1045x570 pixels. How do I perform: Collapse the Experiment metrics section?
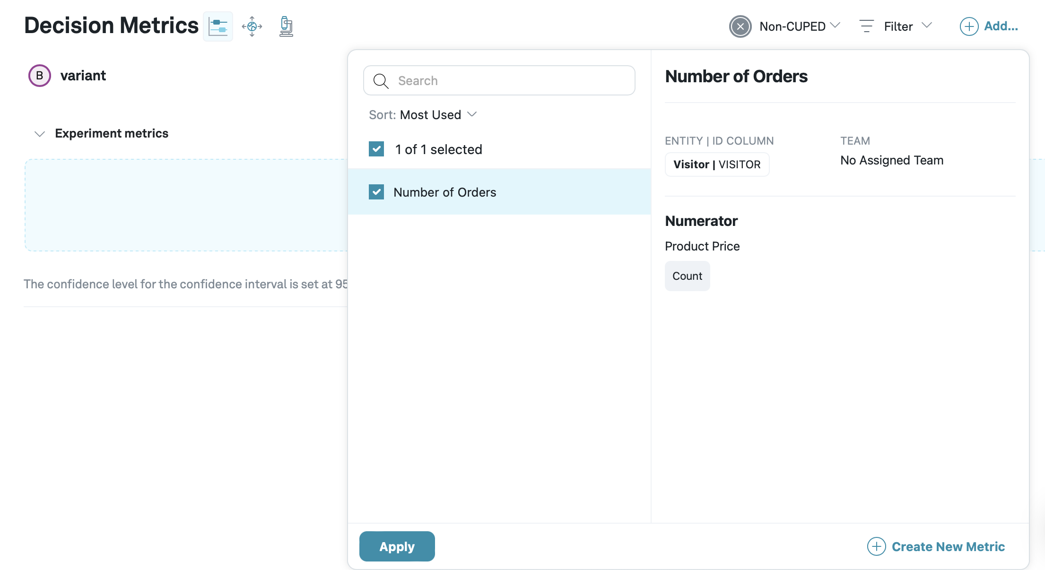(40, 134)
